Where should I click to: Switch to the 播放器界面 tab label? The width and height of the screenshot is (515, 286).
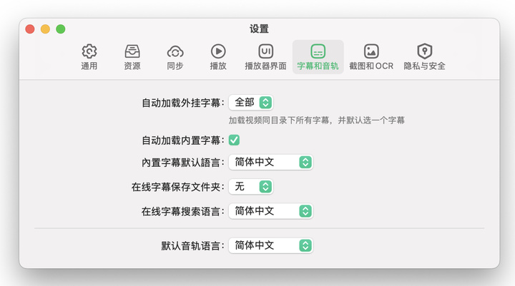click(x=265, y=66)
